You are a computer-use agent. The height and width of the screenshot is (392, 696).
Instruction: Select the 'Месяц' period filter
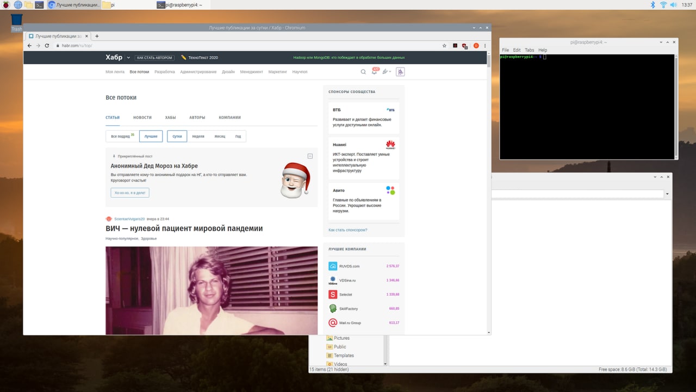pyautogui.click(x=220, y=136)
